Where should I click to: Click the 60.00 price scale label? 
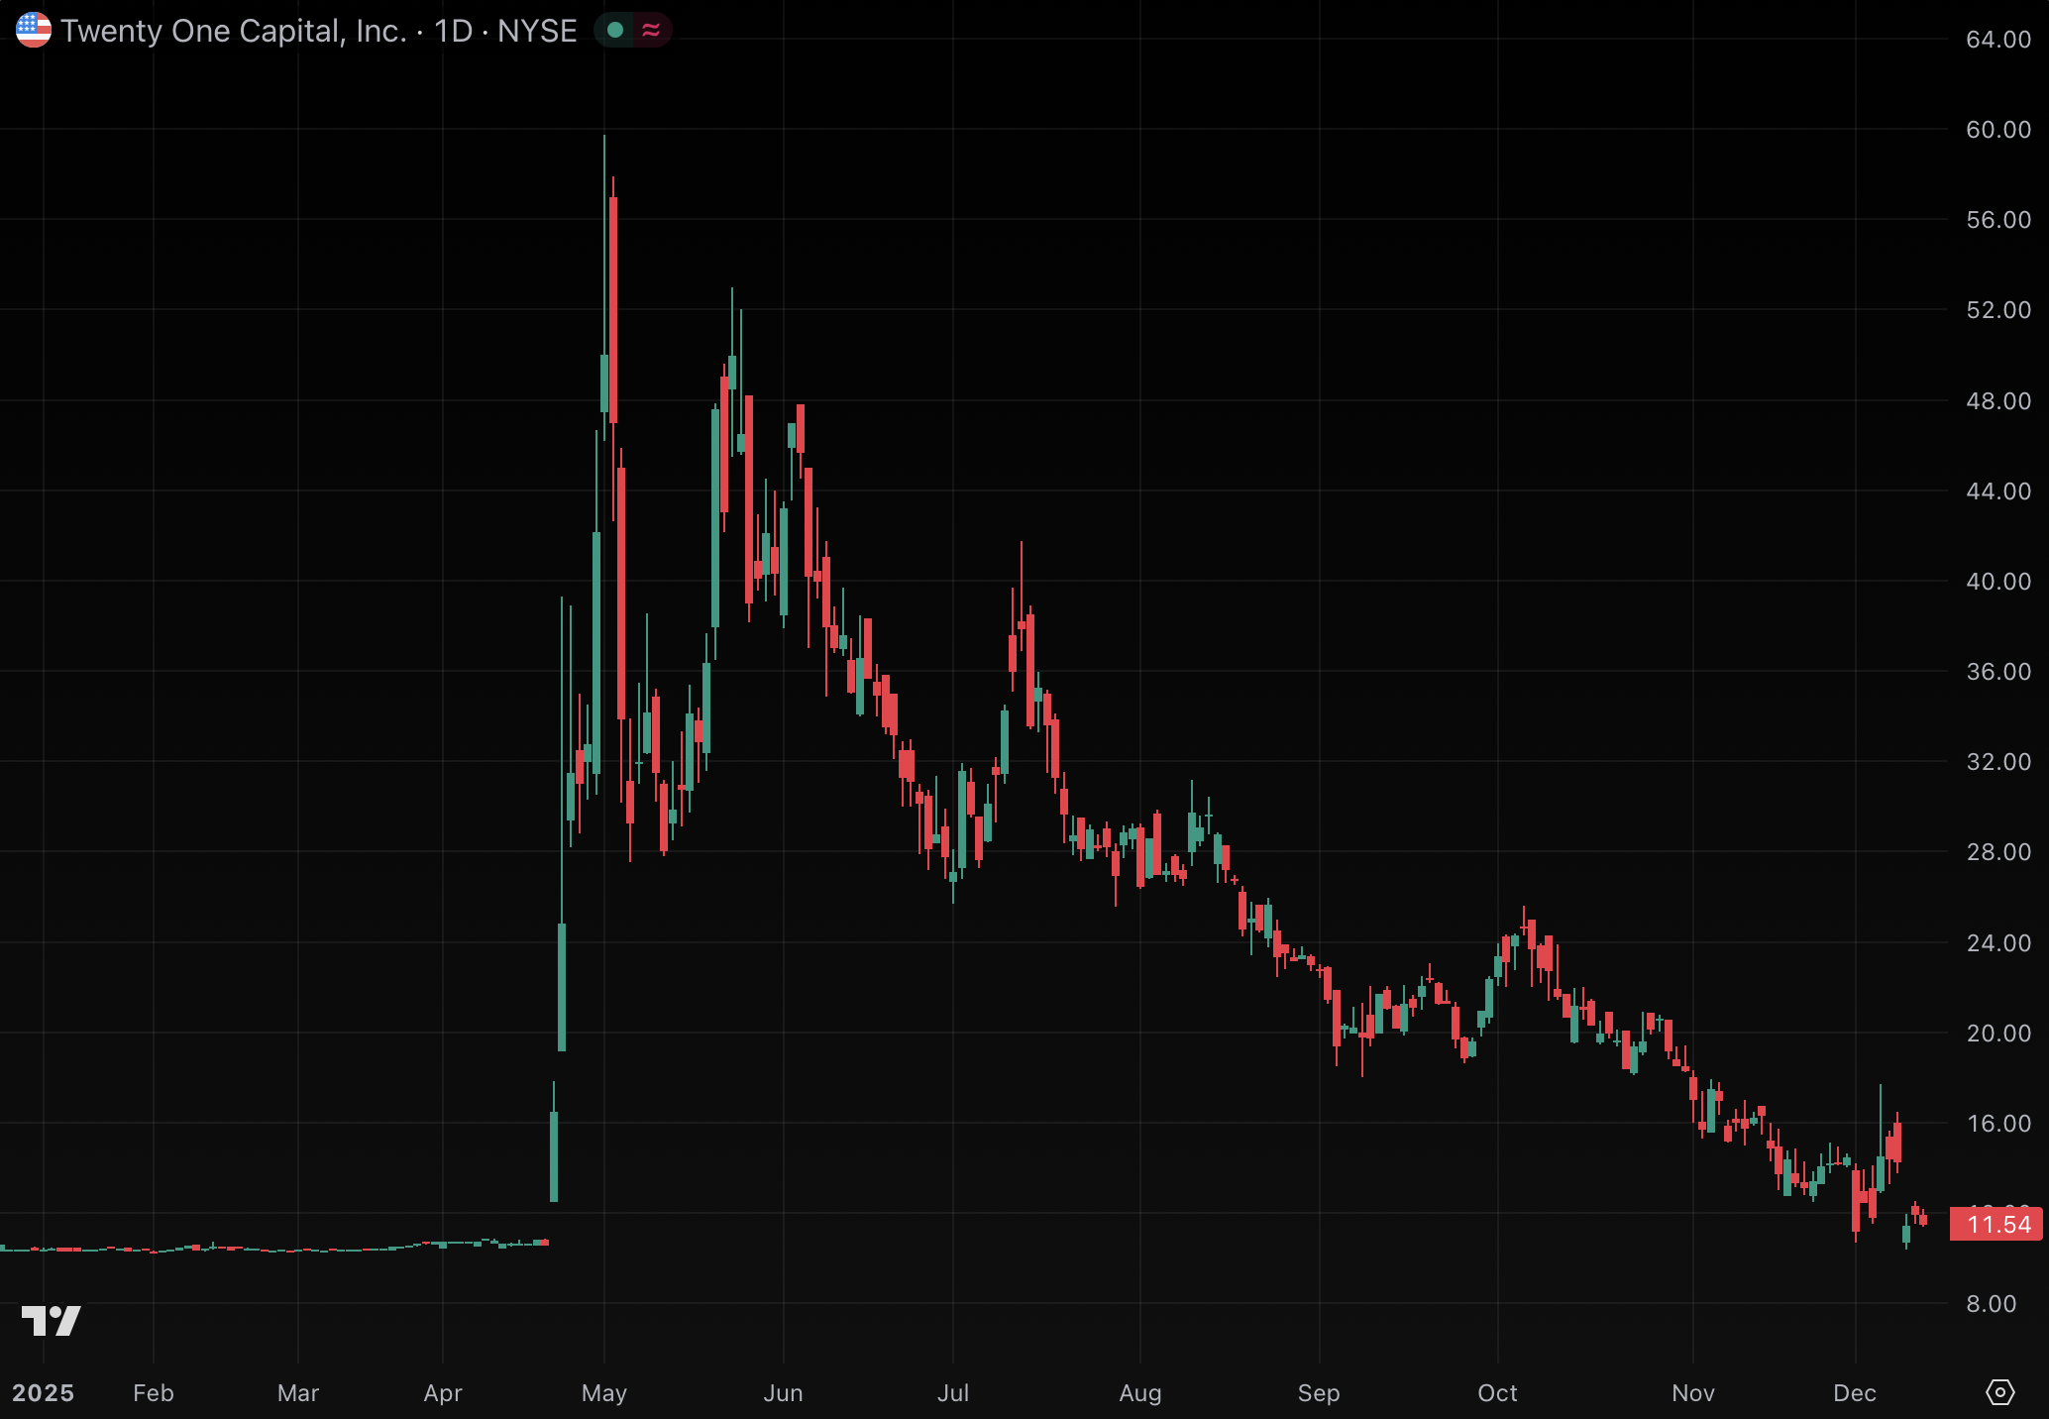(1997, 130)
